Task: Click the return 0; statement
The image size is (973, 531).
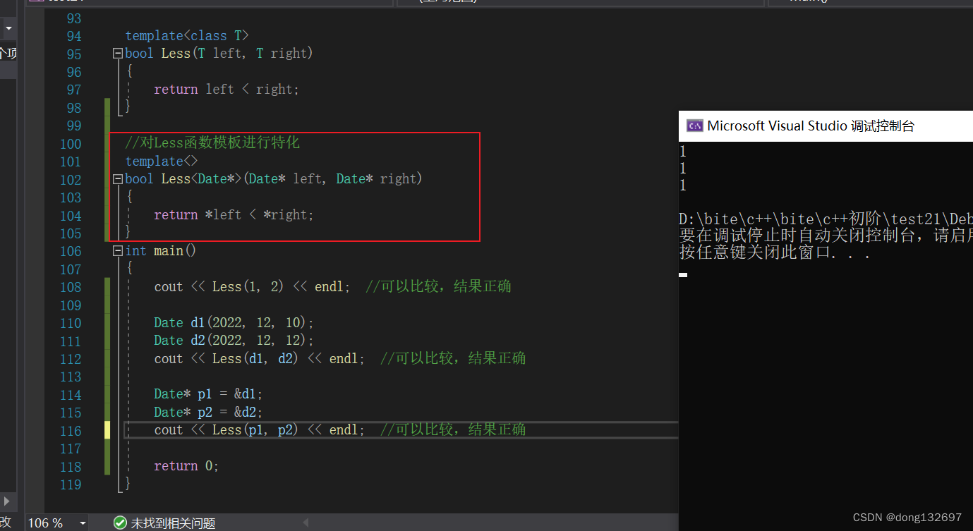Action: 186,466
